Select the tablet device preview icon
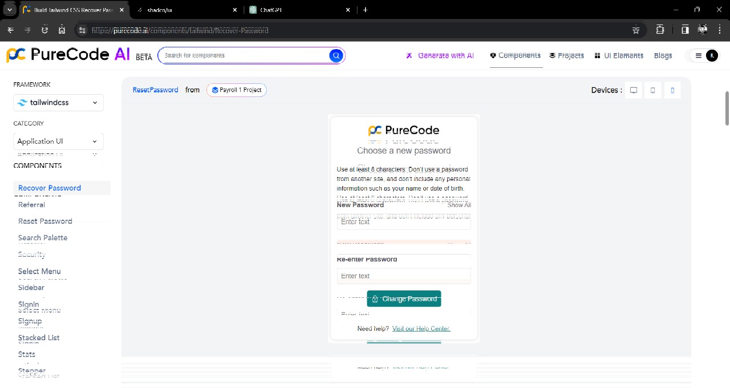Image resolution: width=730 pixels, height=388 pixels. 653,90
